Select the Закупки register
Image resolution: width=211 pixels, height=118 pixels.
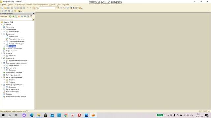[x=12, y=80]
